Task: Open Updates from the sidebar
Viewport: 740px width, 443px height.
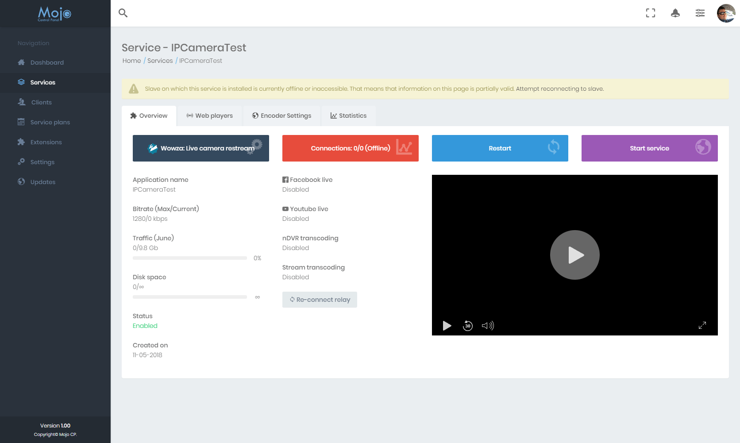Action: click(42, 182)
